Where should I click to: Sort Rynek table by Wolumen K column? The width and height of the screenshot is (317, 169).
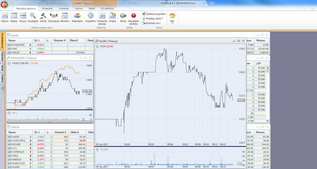[60, 40]
